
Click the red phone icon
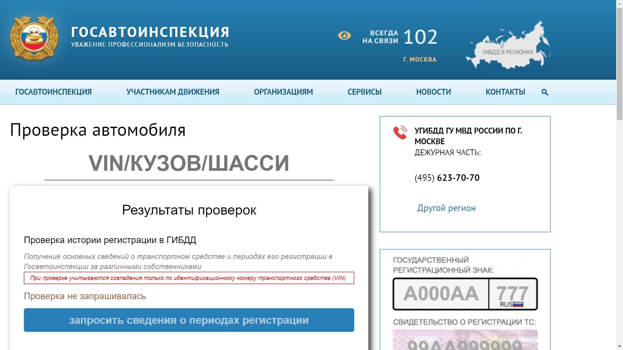point(400,132)
